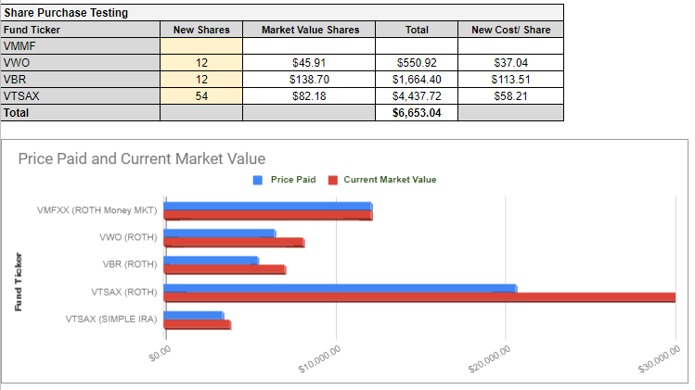Click the New Shares cell for VWO

[200, 63]
